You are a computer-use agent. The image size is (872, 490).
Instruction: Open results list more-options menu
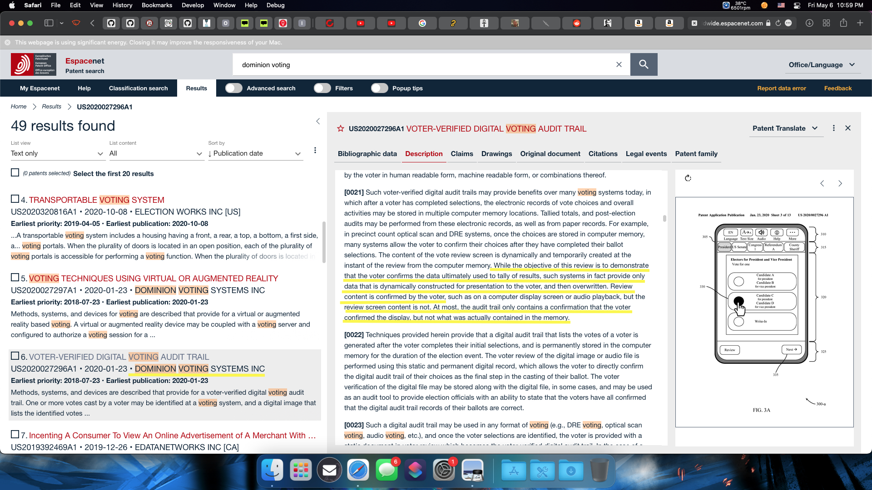[x=315, y=150]
